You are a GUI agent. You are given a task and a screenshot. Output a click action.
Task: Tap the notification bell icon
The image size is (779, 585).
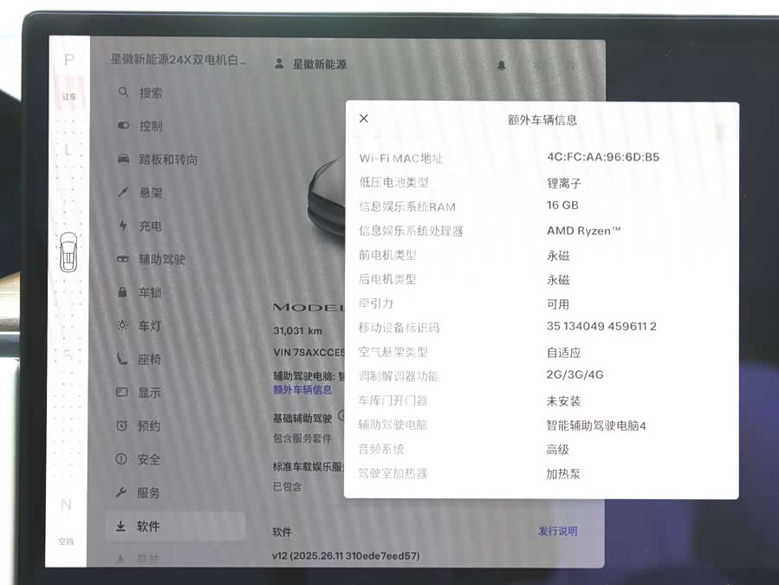point(502,65)
